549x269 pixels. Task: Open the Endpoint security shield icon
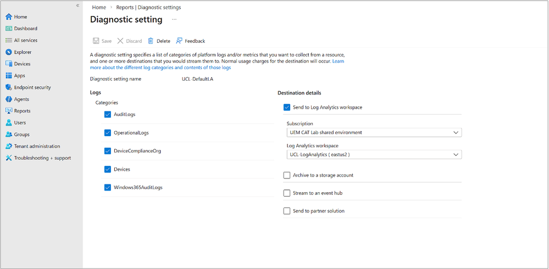9,87
